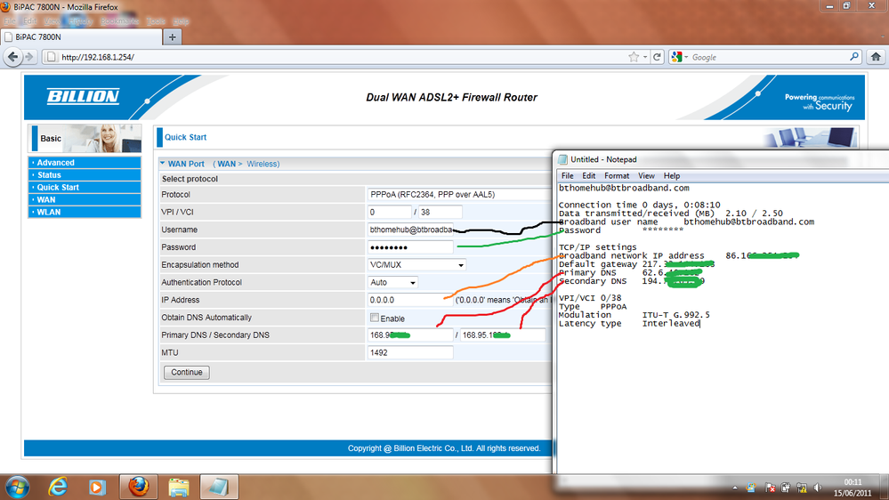
Task: Open the Encapsulation method dropdown
Action: pos(416,265)
